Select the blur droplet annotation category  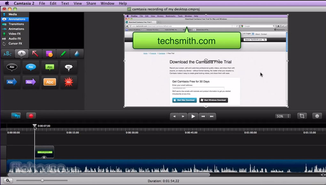click(77, 54)
